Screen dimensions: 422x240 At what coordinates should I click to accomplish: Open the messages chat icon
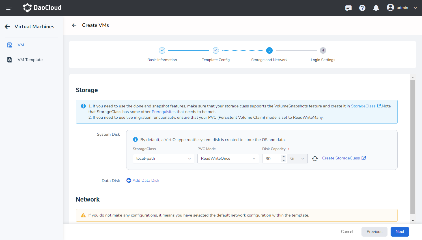coord(348,8)
